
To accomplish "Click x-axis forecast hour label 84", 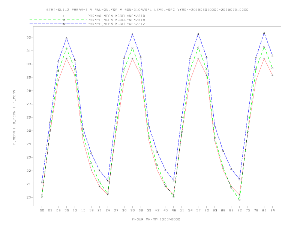I will pos(272,210).
